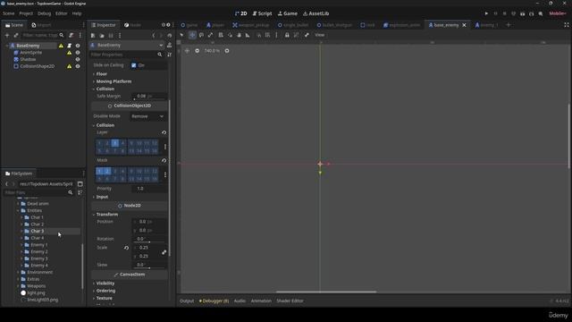Toggle the Scale ratio link icon
Image resolution: width=572 pixels, height=322 pixels.
[164, 252]
